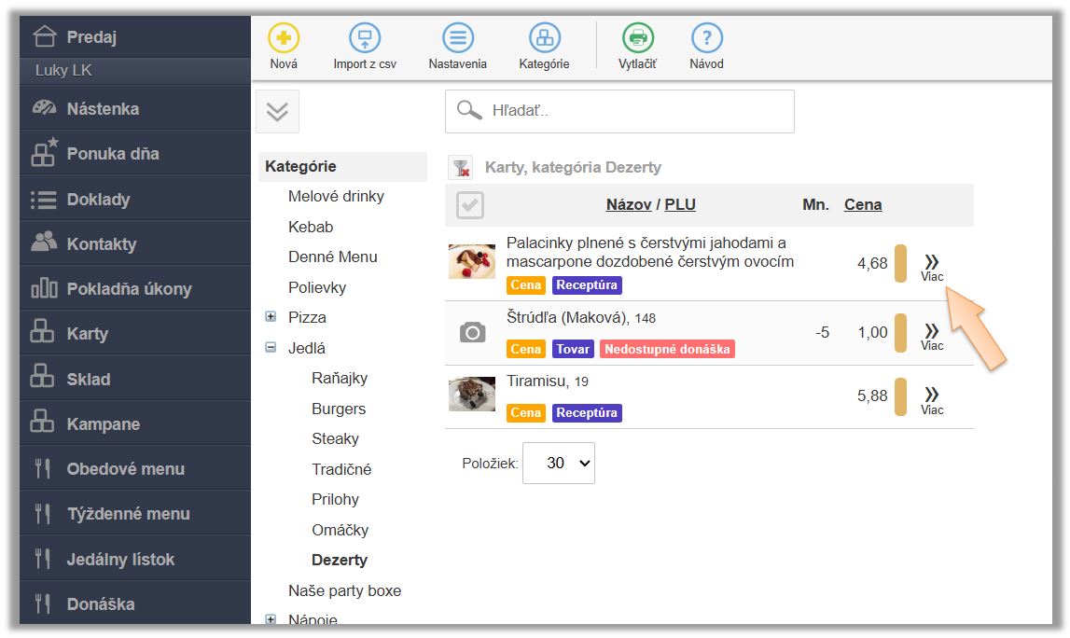This screenshot has height=638, width=1070.
Task: Click the Nová plus icon
Action: point(284,39)
